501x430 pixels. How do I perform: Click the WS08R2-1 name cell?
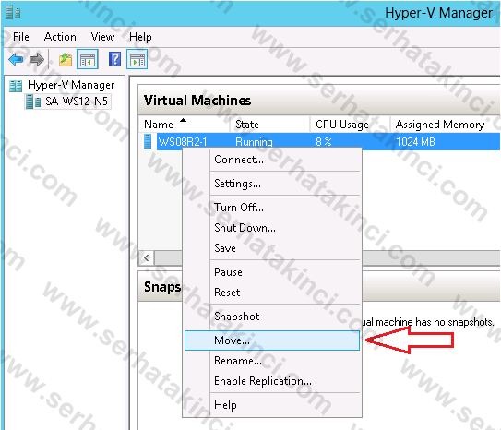[183, 141]
